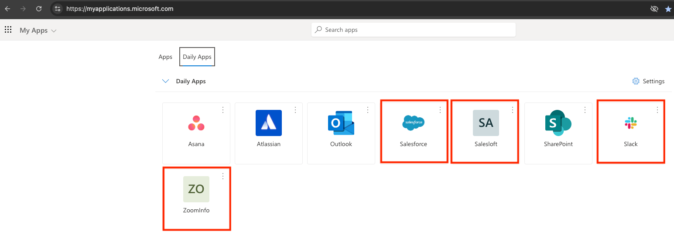Screen dimensions: 674x242
Task: Click the Outlook label text
Action: tap(341, 144)
